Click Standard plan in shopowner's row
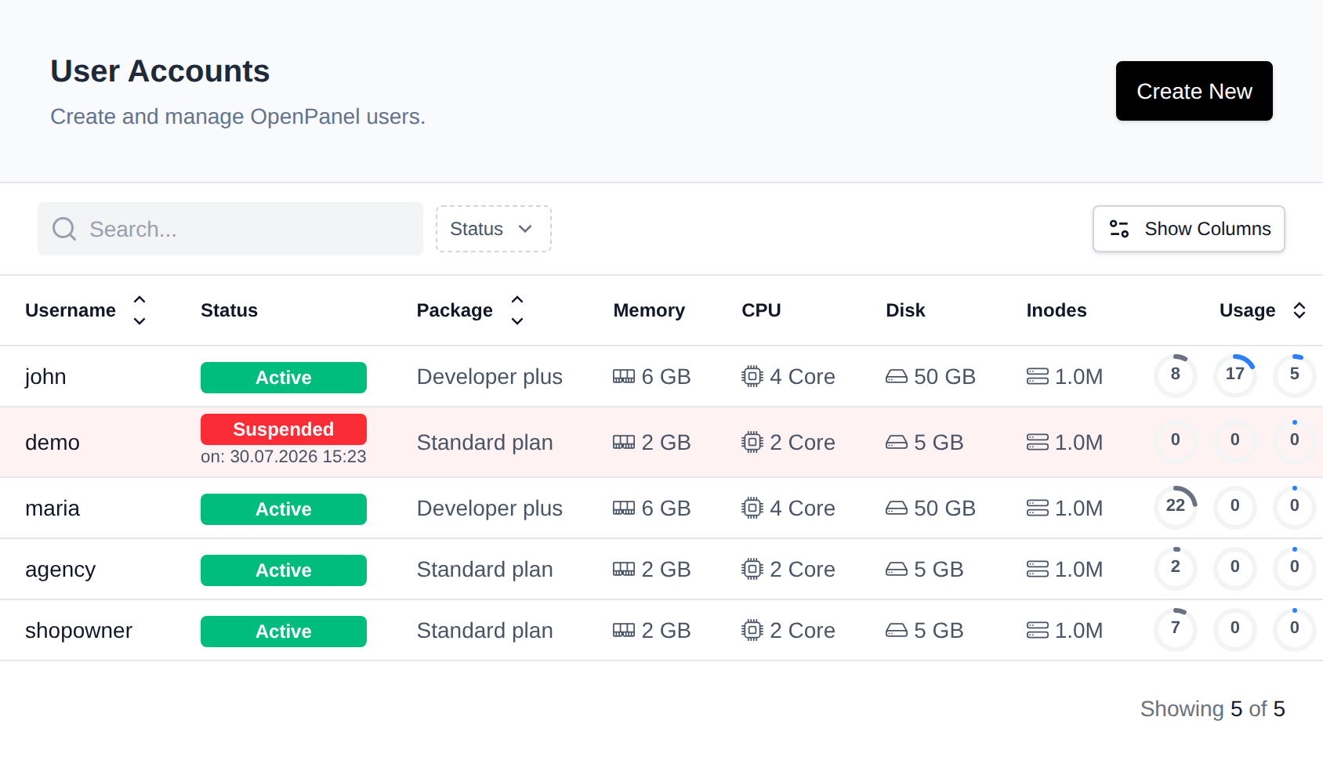The height and width of the screenshot is (771, 1323). (485, 631)
